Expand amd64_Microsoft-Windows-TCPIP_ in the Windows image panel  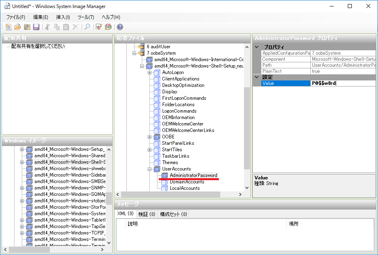click(22, 233)
